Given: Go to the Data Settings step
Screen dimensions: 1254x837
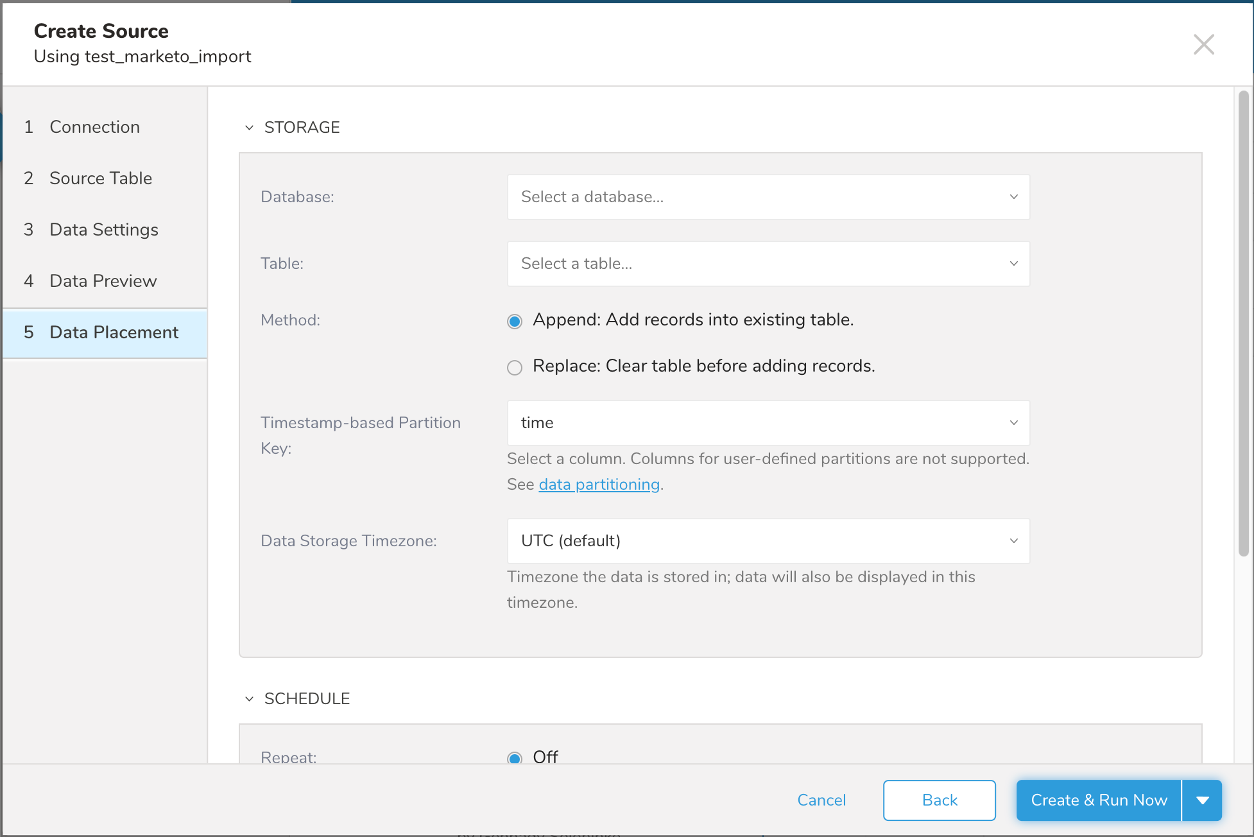Looking at the screenshot, I should (104, 230).
